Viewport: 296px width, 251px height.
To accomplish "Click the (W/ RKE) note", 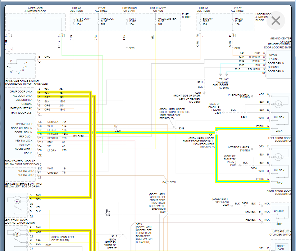I will (78, 136).
